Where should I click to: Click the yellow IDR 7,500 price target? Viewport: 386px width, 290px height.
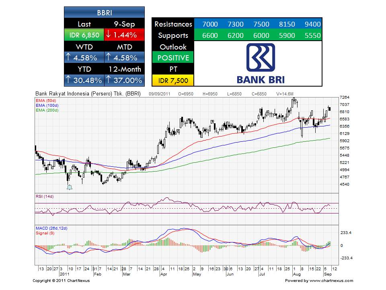(173, 81)
